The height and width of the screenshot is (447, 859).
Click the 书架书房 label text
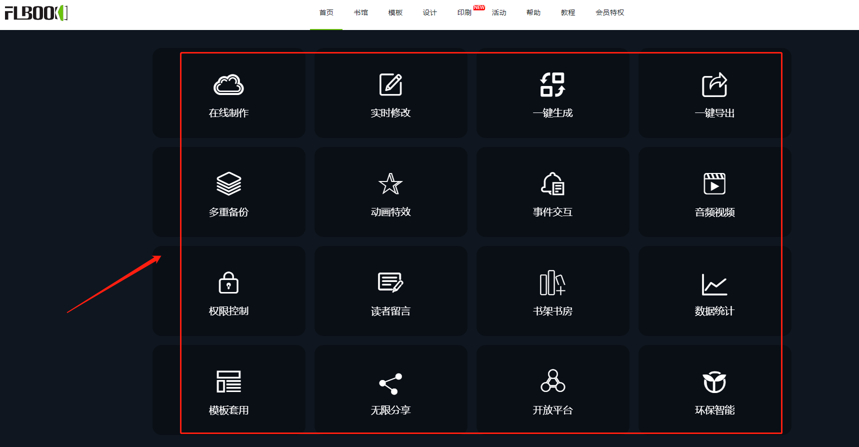pos(552,311)
